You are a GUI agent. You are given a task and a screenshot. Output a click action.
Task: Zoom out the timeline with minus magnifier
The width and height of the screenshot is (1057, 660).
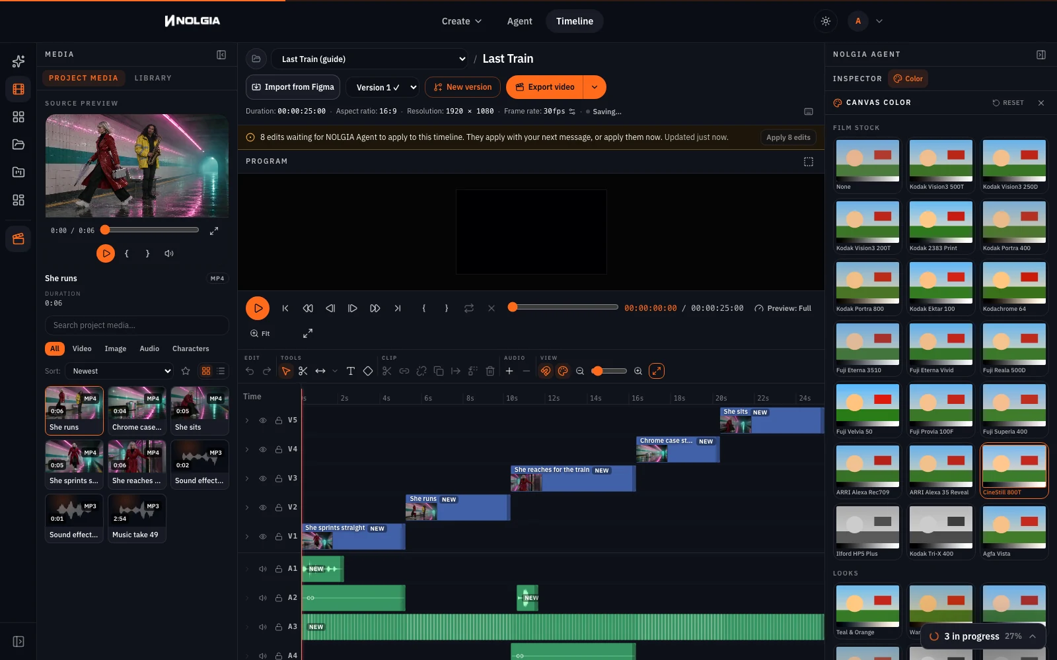[x=580, y=371]
